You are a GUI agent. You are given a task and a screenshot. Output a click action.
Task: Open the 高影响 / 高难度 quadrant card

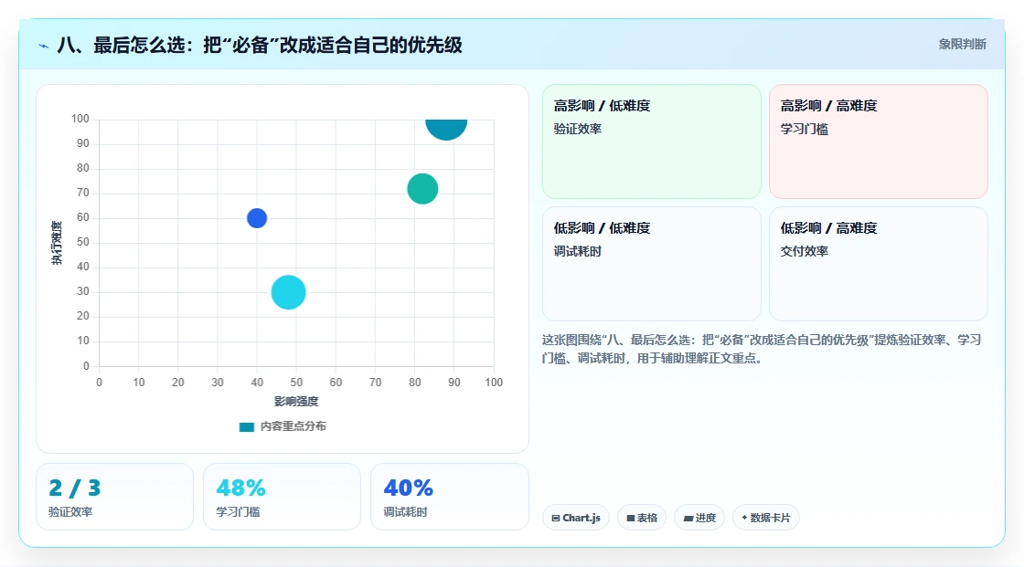point(879,142)
